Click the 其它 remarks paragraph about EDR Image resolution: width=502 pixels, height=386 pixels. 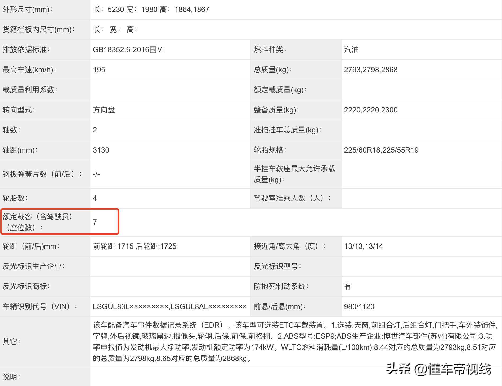(x=295, y=342)
